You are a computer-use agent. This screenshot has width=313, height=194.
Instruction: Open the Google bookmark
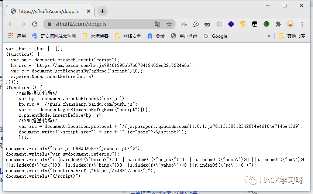point(215,36)
